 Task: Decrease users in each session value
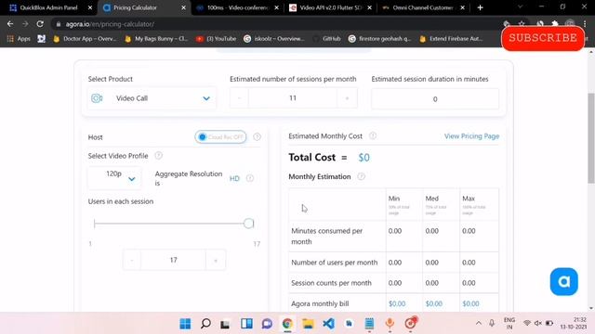pos(132,260)
